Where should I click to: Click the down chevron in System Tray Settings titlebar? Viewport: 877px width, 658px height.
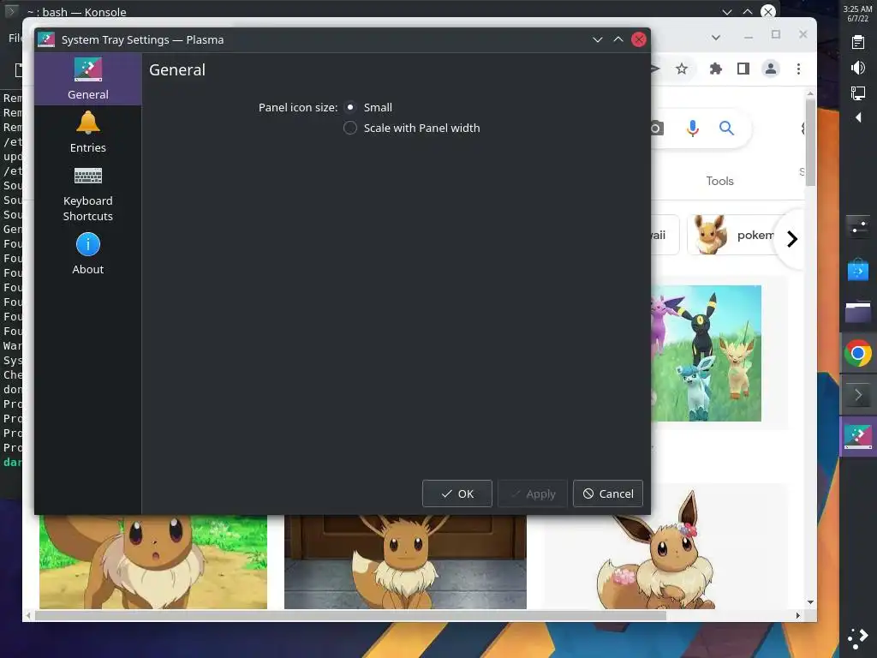[x=597, y=39]
